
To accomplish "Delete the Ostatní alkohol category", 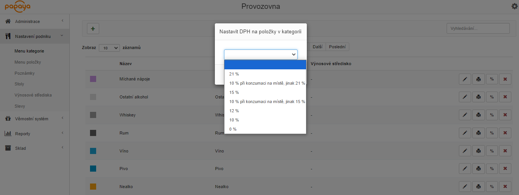I will click(x=505, y=97).
